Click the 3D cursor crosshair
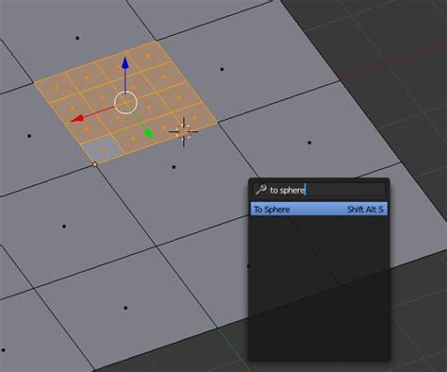This screenshot has height=372, width=447. coord(184,131)
